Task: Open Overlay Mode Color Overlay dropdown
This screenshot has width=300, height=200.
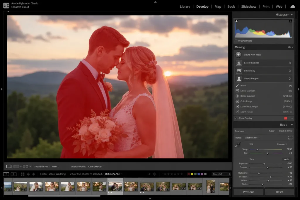Action: [96, 167]
